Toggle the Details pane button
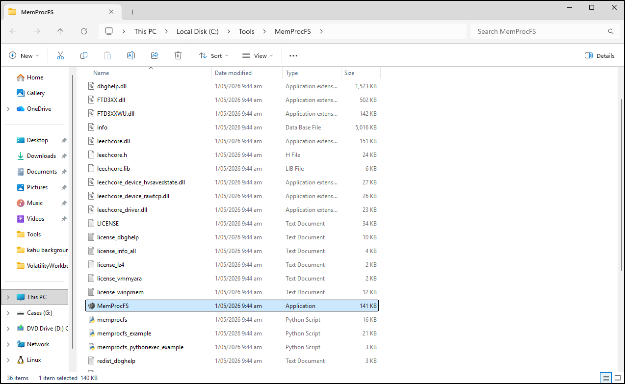Viewport: 625px width, 384px height. click(x=599, y=56)
